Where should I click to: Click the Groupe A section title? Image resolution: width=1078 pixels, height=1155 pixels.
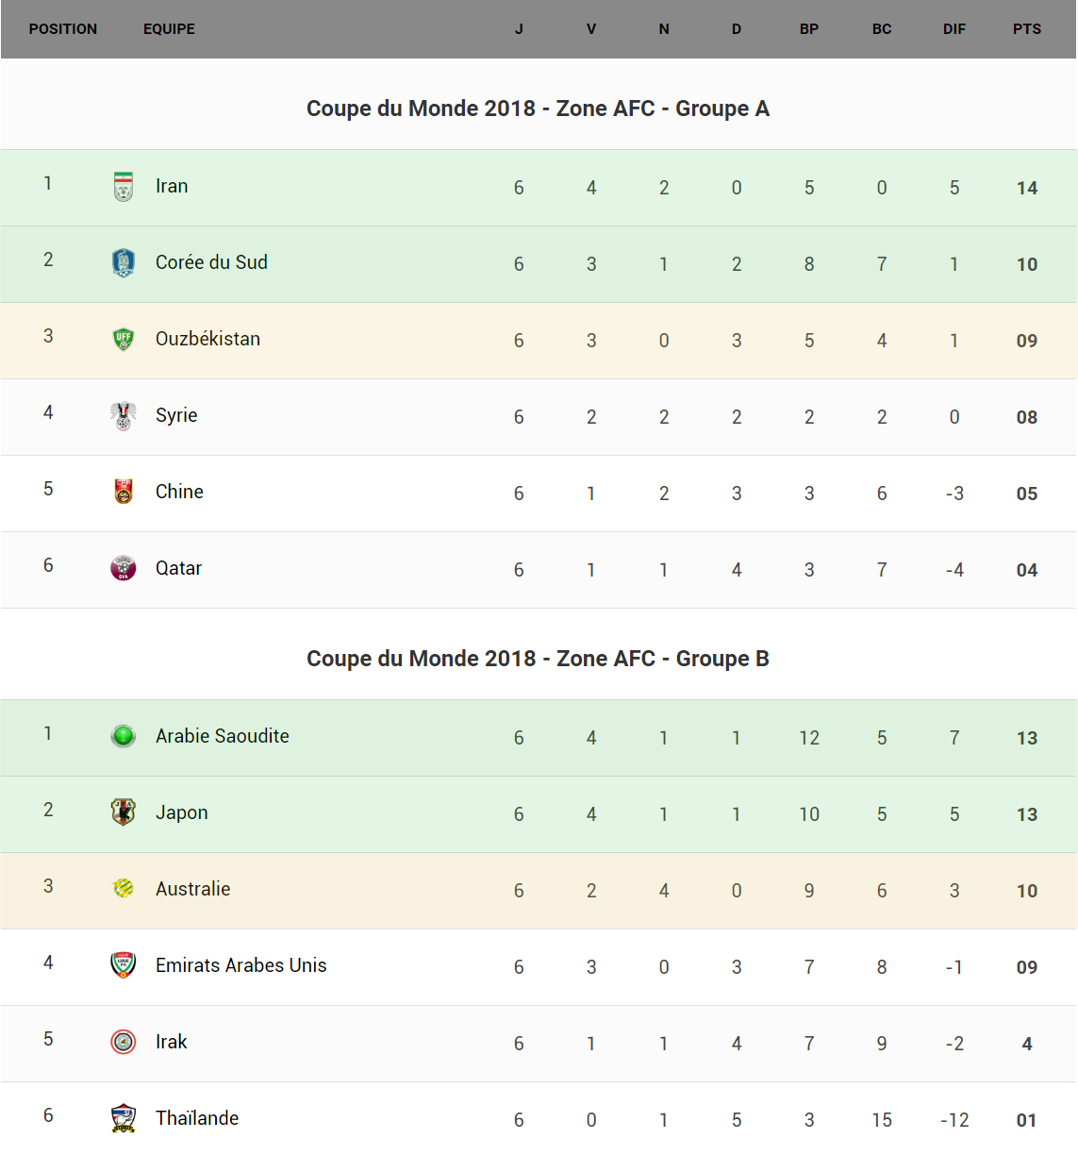pyautogui.click(x=538, y=109)
